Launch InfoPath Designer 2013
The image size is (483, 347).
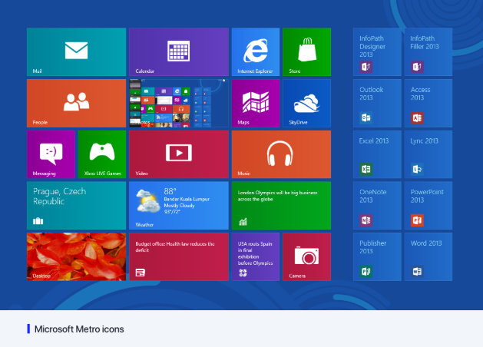(x=377, y=51)
